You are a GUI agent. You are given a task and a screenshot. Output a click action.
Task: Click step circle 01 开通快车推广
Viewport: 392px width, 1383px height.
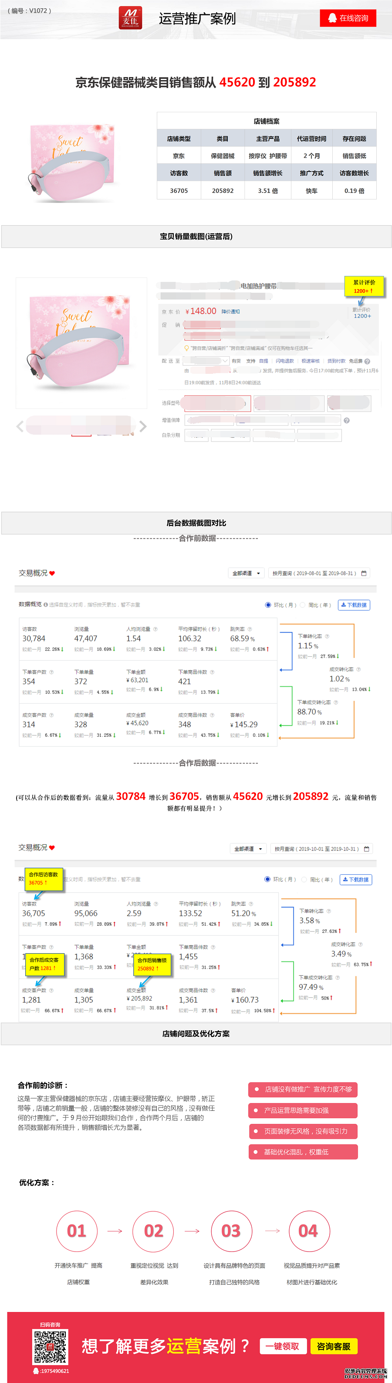click(77, 1231)
